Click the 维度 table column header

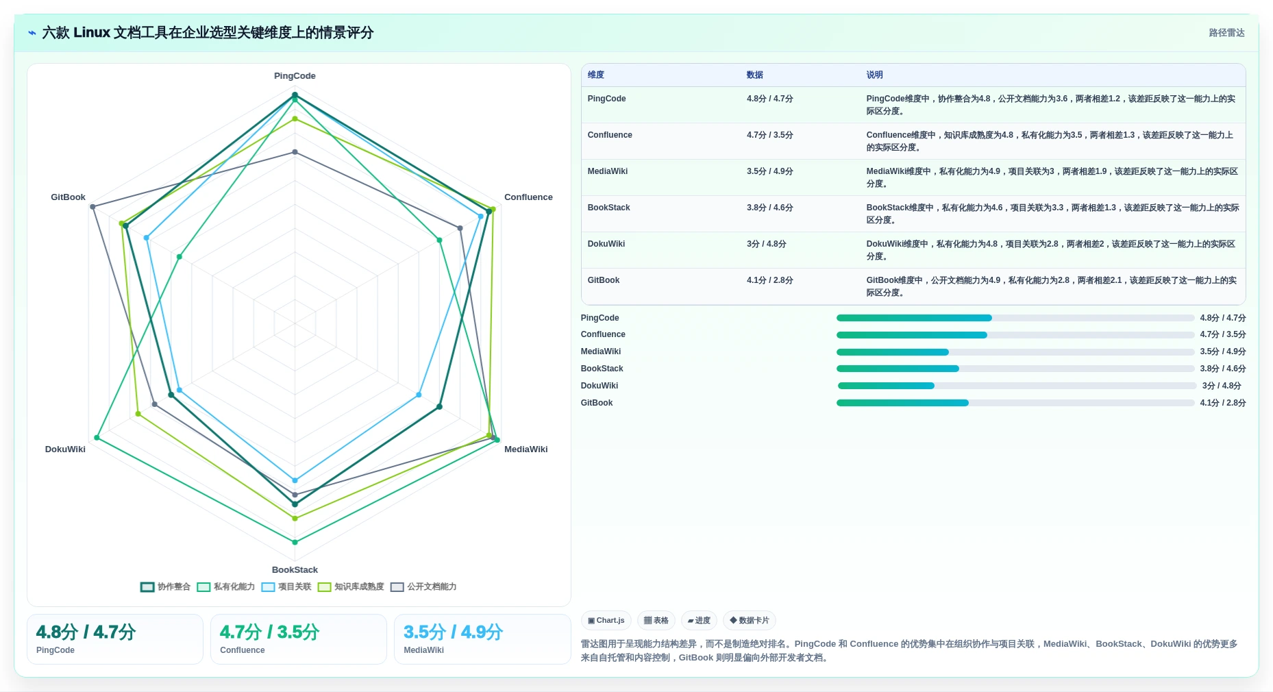coord(596,75)
